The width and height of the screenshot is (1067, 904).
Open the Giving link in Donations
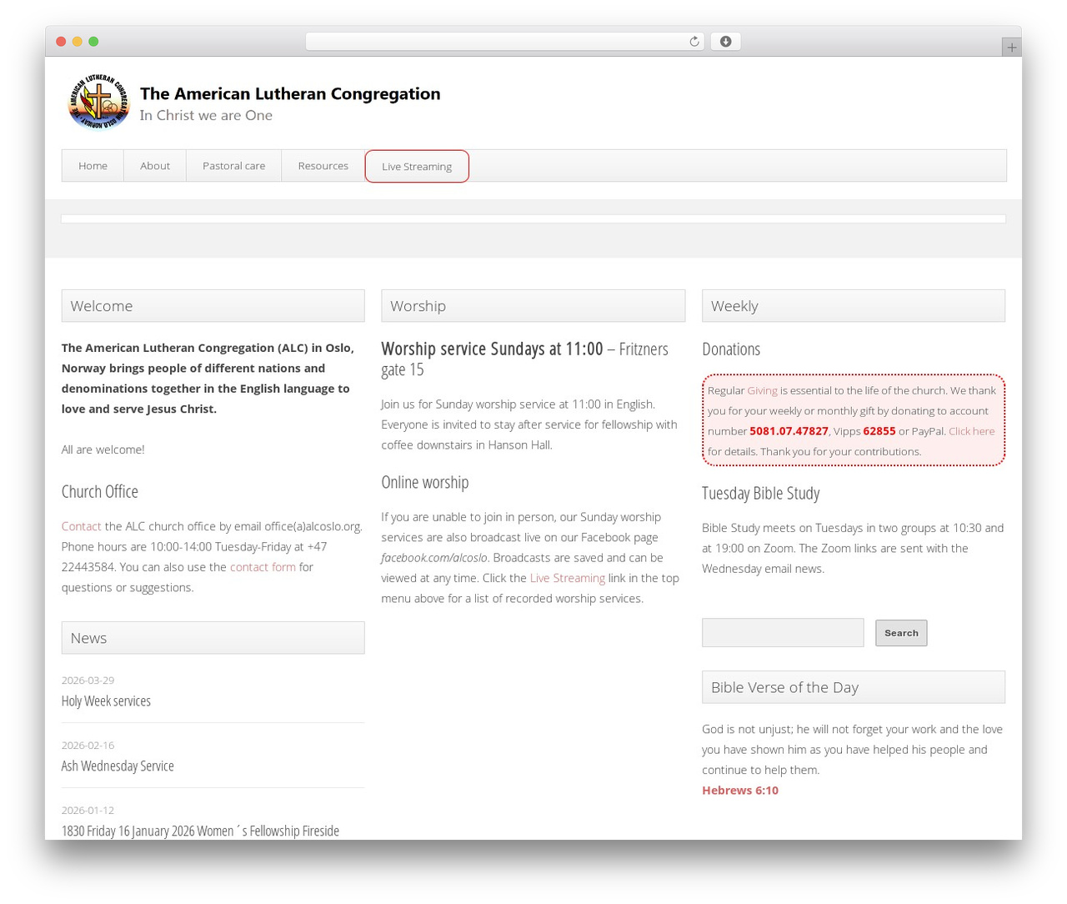coord(762,390)
